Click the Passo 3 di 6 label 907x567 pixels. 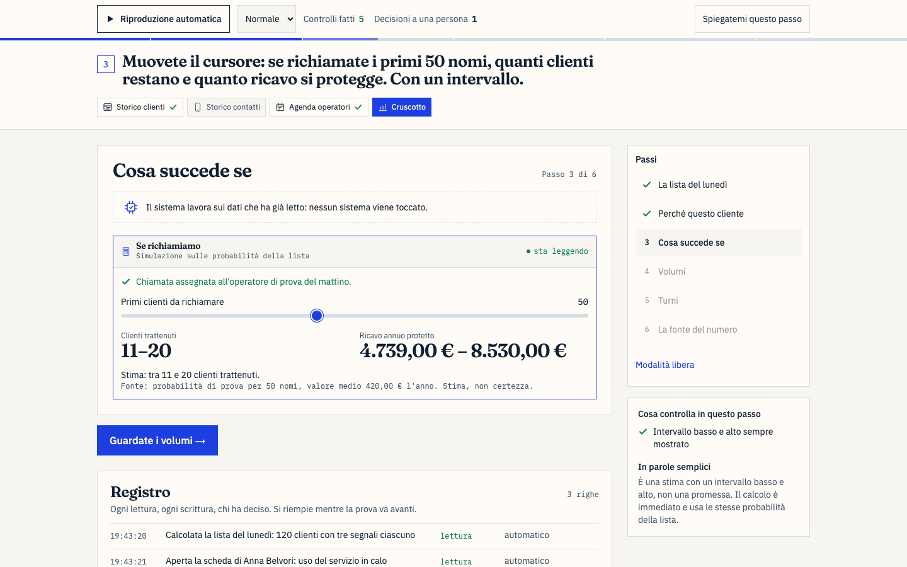[569, 175]
